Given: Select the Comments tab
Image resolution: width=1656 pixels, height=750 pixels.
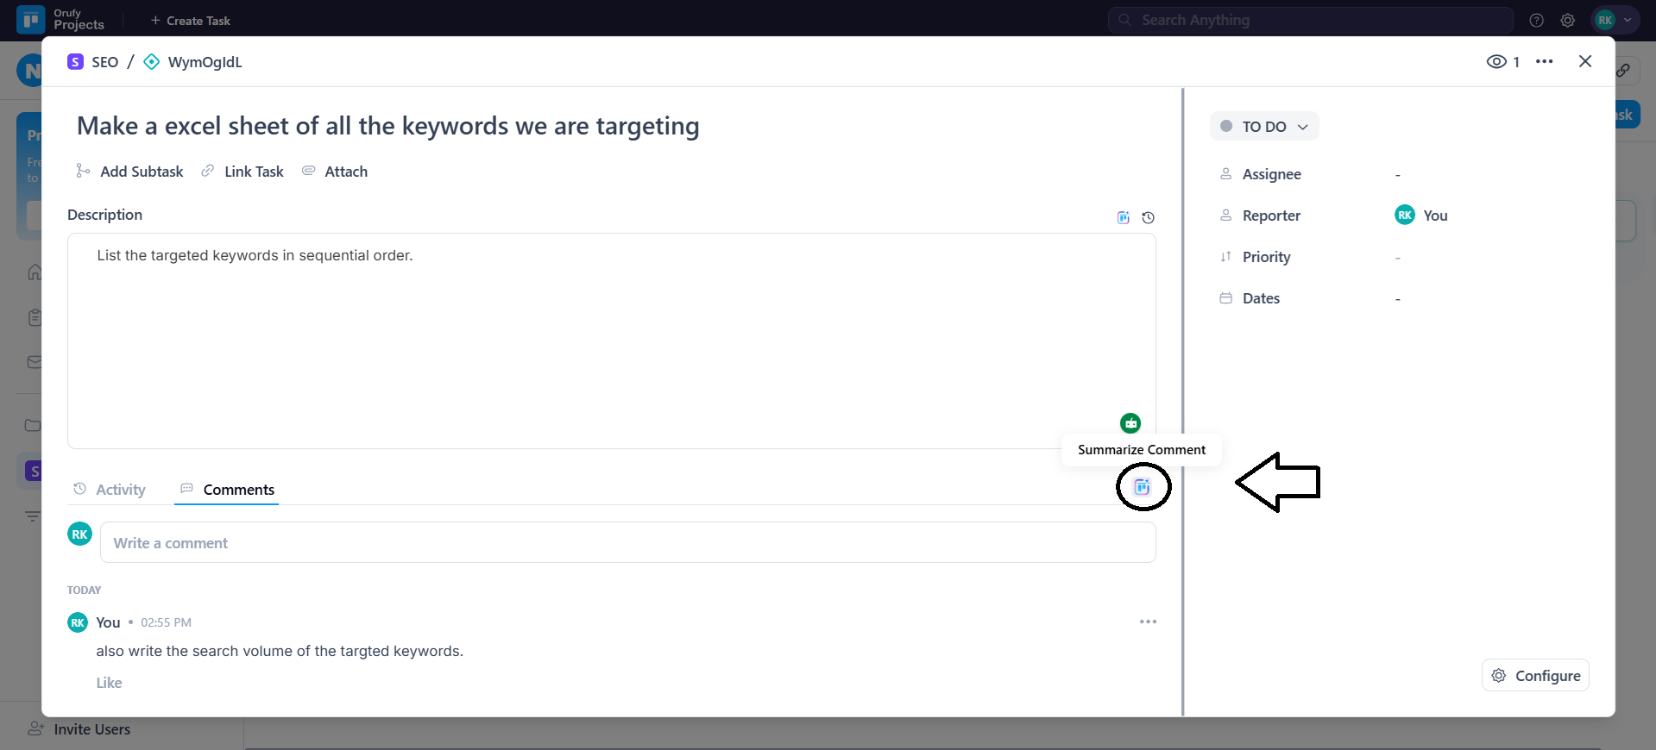Looking at the screenshot, I should [228, 489].
